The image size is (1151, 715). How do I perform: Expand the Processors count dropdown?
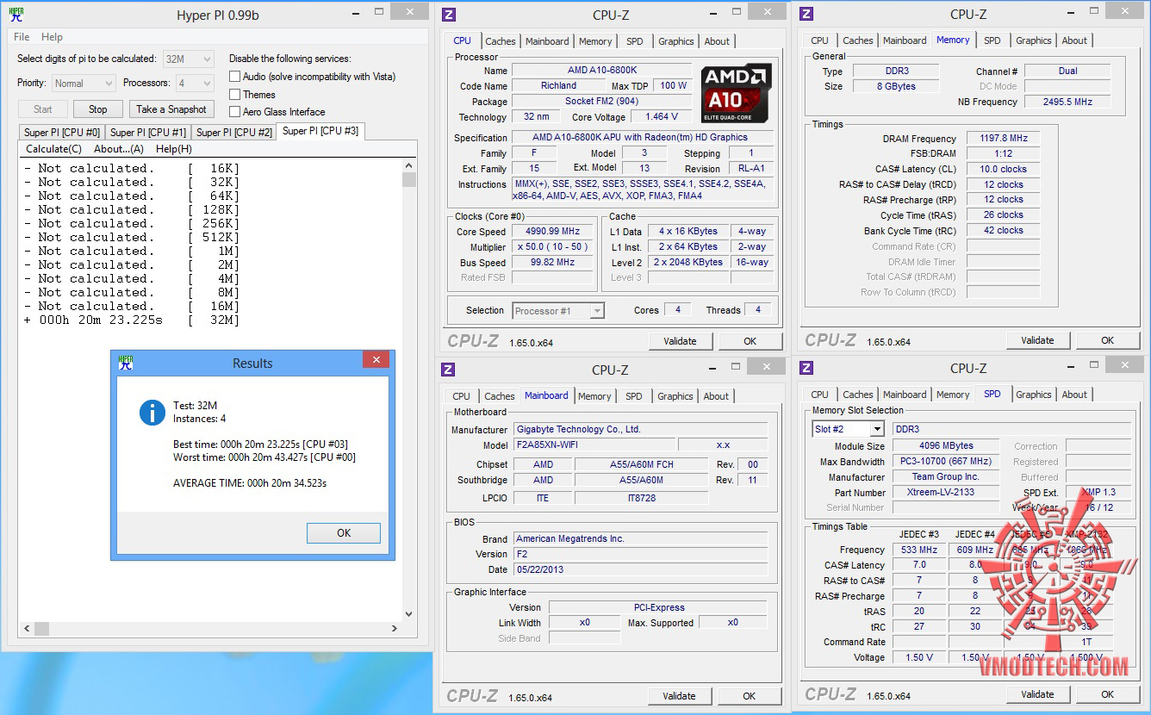pos(195,84)
